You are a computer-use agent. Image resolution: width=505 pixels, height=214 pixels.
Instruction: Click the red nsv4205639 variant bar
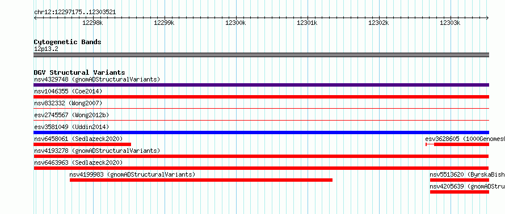click(460, 192)
